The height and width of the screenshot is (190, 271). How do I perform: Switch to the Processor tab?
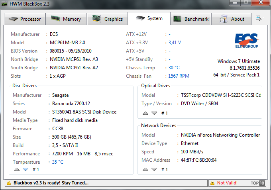(x=25, y=19)
